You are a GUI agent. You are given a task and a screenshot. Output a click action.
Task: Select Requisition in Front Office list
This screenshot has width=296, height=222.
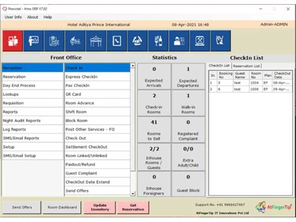[33, 103]
